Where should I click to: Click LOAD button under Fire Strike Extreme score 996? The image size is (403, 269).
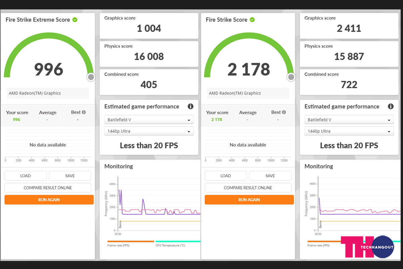26,176
